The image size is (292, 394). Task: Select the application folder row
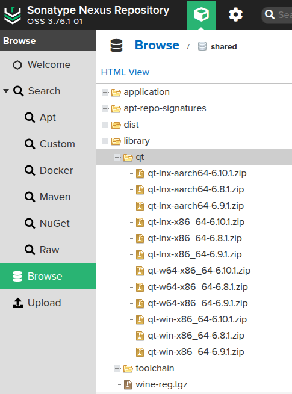pos(194,92)
